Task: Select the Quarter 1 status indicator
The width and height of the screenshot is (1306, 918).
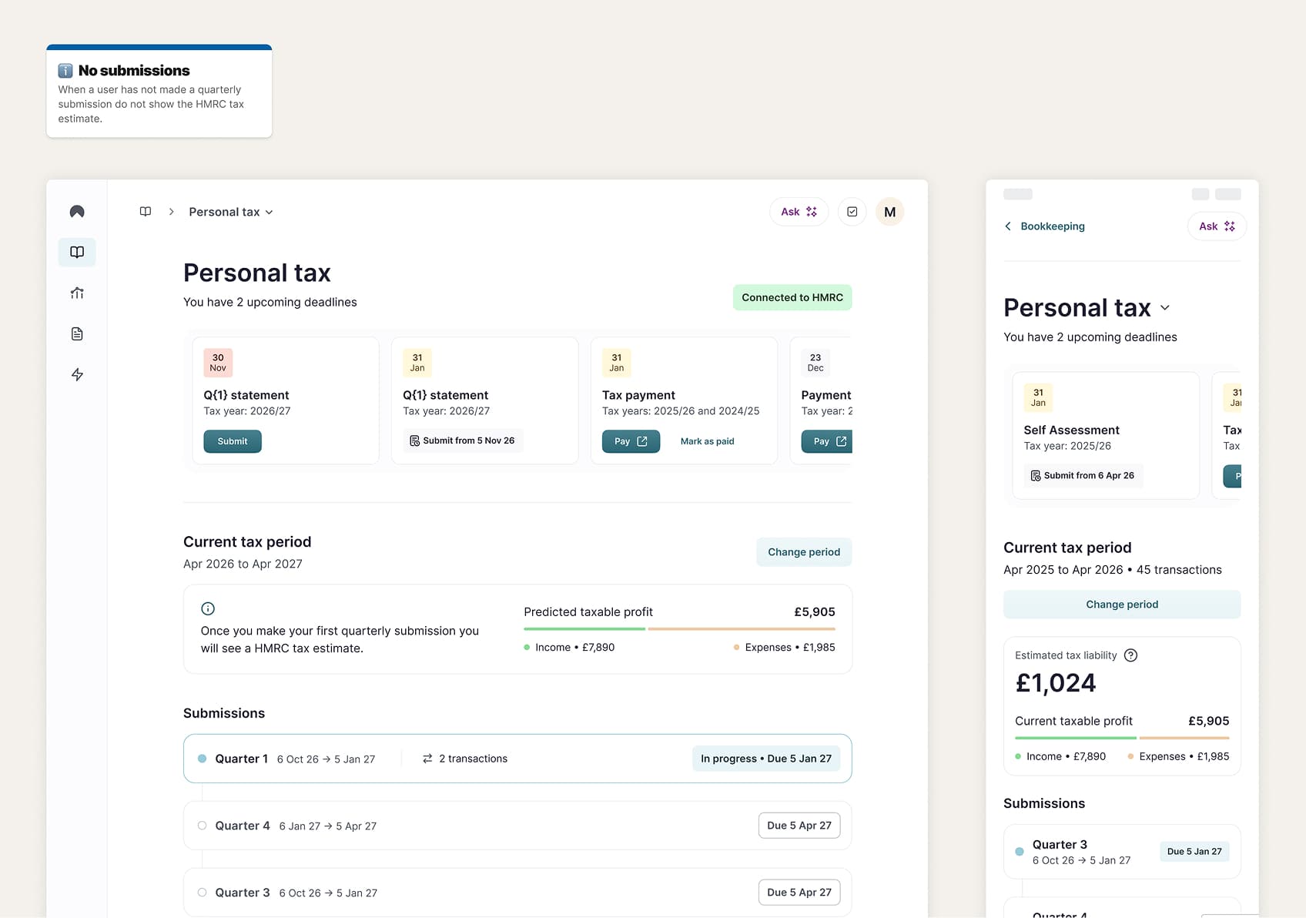Action: 202,759
